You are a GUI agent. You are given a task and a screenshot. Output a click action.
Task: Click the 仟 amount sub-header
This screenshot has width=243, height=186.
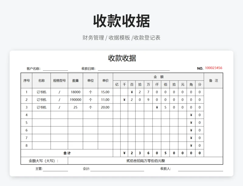(157, 84)
